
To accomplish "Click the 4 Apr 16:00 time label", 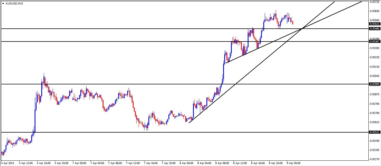I will (x=44, y=163).
